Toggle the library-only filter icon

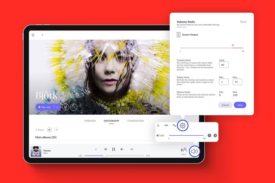coord(49,130)
